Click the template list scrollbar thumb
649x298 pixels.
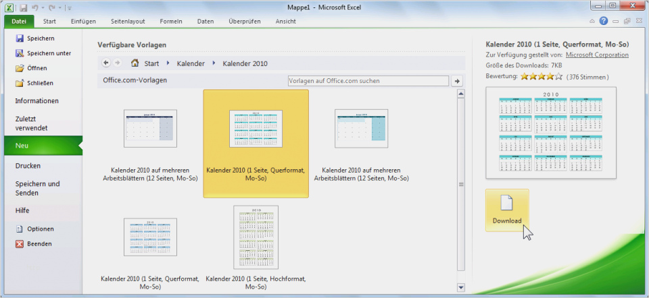(x=461, y=185)
